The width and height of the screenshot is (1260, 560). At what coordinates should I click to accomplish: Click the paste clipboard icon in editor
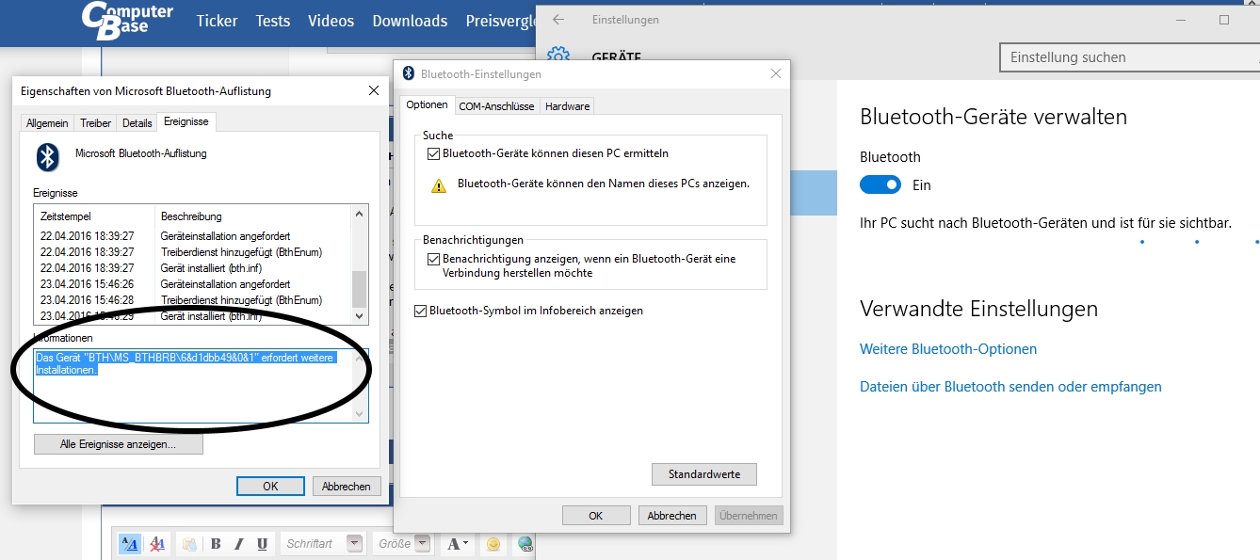point(189,544)
